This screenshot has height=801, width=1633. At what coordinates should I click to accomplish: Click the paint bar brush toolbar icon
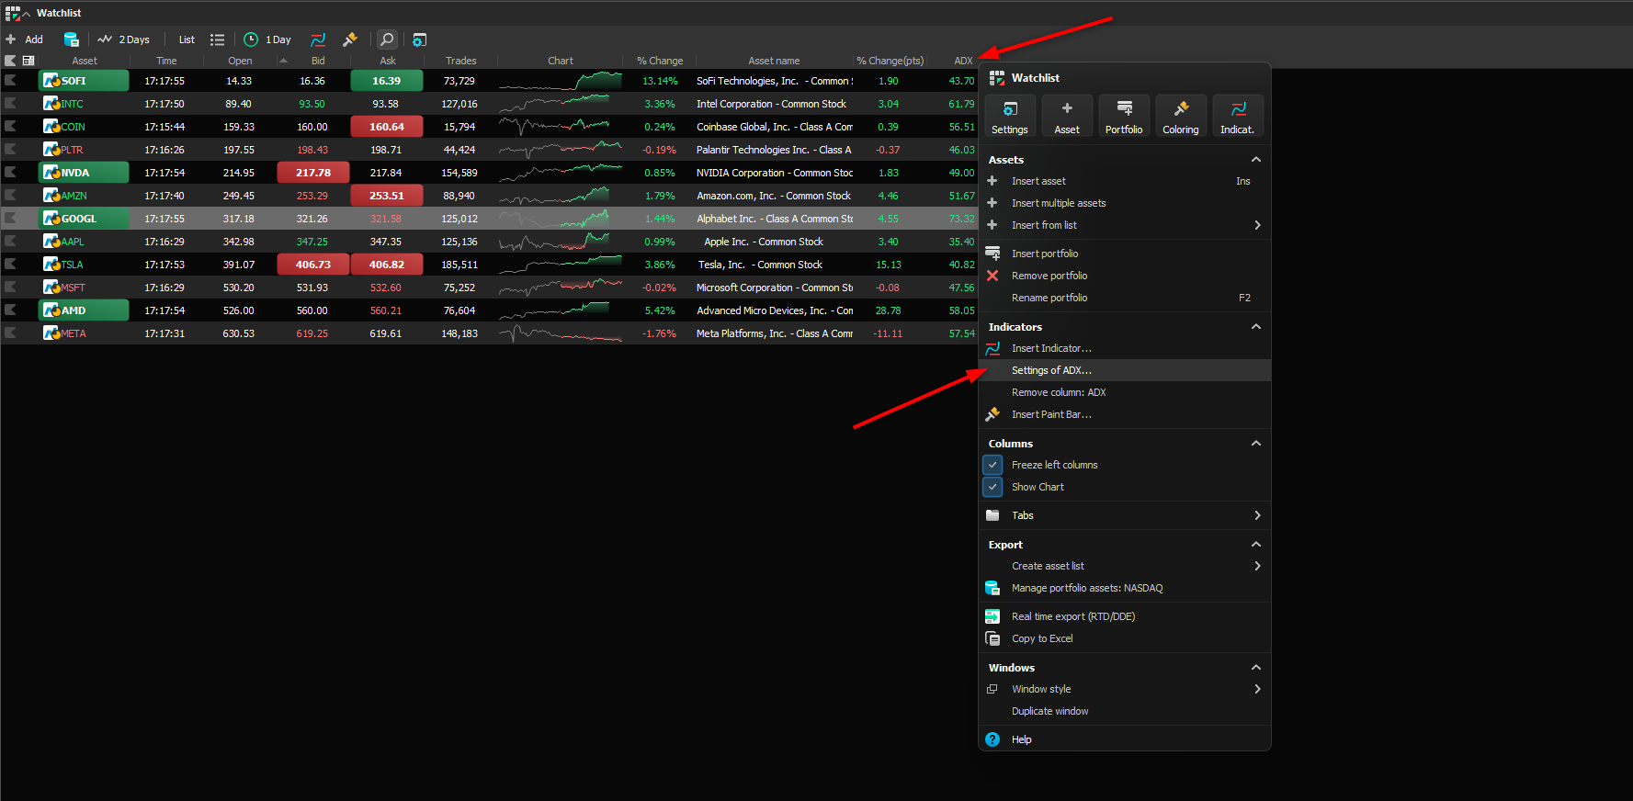pyautogui.click(x=350, y=39)
